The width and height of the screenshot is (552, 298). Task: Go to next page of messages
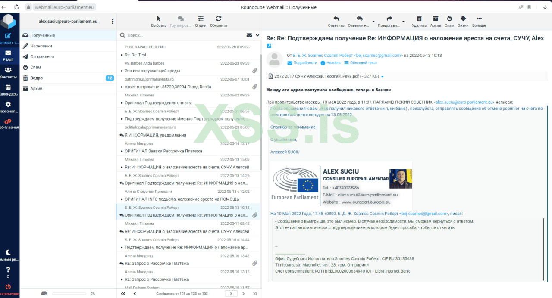pyautogui.click(x=244, y=294)
